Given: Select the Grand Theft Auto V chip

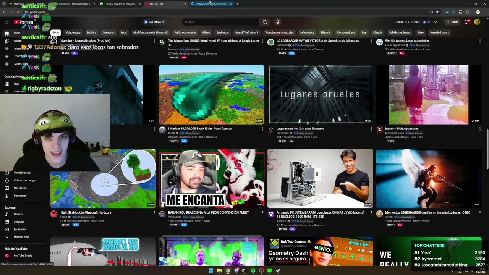Looking at the screenshot, I should coord(247,32).
